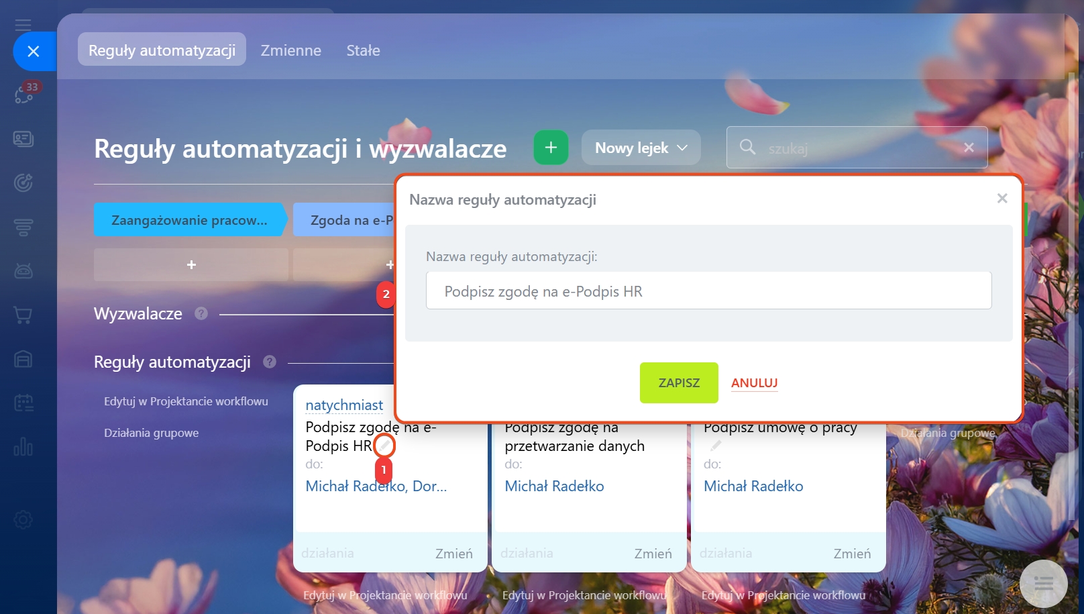1084x614 pixels.
Task: Click the ZAPISZ button
Action: click(x=679, y=382)
